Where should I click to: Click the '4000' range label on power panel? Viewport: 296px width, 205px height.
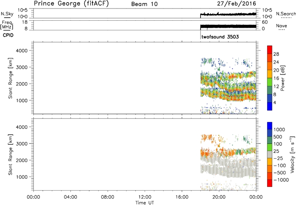coord(22,51)
